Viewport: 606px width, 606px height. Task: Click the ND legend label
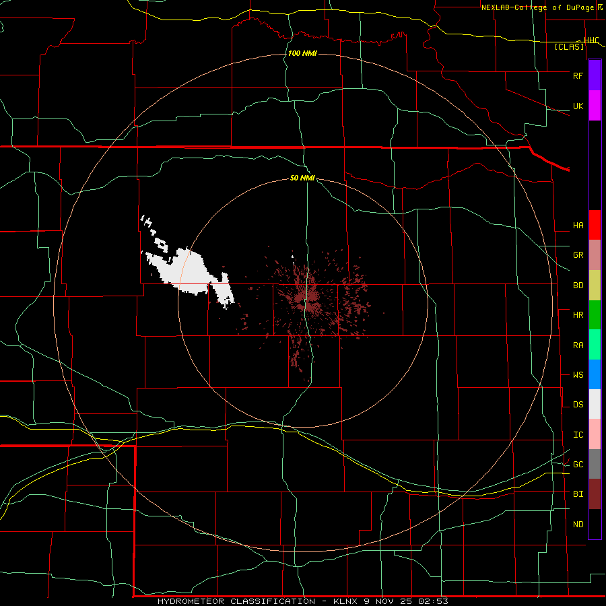click(578, 525)
